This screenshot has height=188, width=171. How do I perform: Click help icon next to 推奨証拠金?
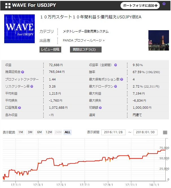click(x=23, y=72)
